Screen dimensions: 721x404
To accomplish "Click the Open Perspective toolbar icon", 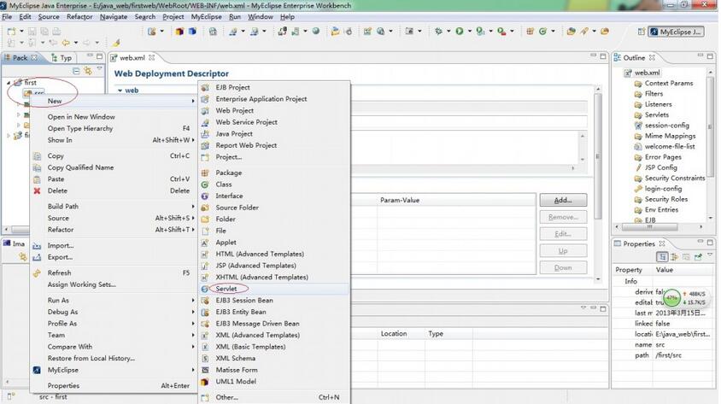I will coord(641,32).
